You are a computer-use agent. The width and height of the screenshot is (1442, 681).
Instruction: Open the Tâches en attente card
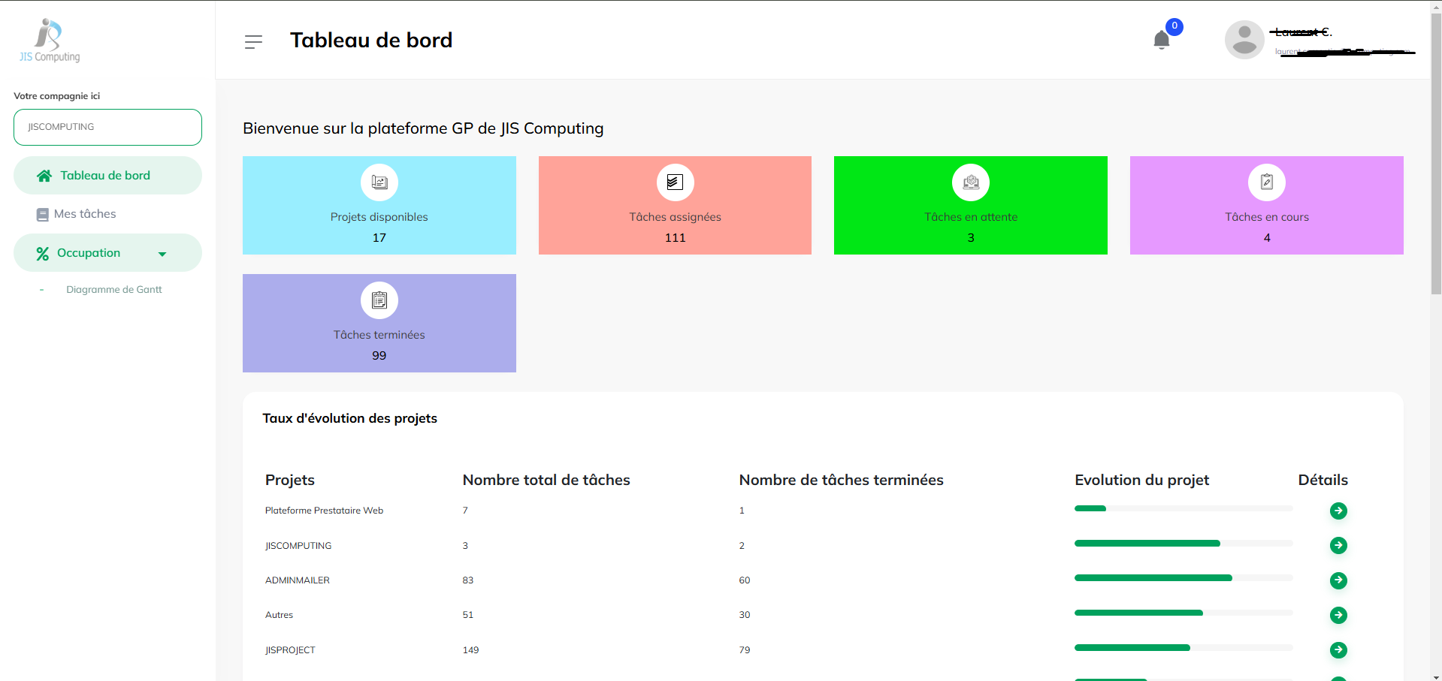tap(971, 205)
